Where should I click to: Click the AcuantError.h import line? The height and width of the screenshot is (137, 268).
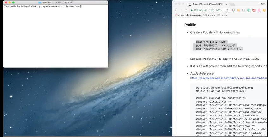(x=225, y=126)
